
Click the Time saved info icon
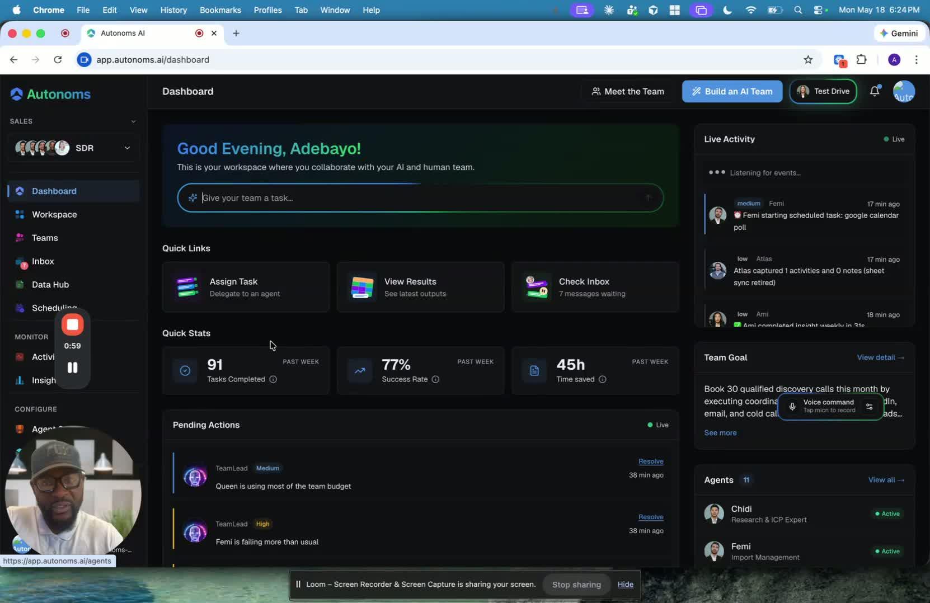tap(602, 379)
